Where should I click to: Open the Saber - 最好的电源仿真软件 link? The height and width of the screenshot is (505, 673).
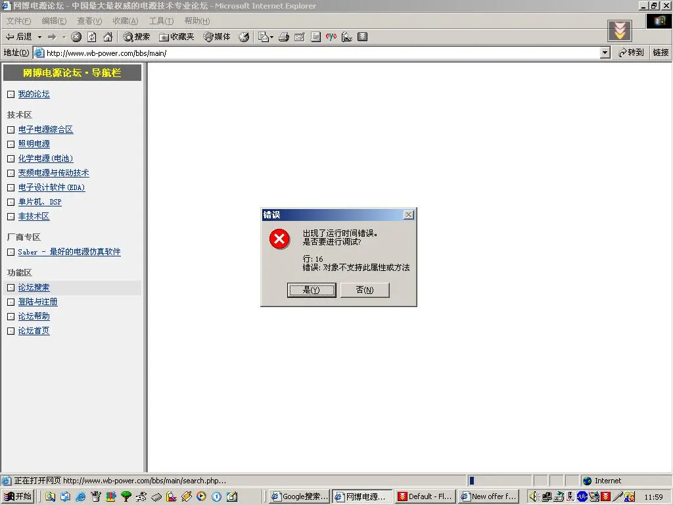tap(69, 252)
